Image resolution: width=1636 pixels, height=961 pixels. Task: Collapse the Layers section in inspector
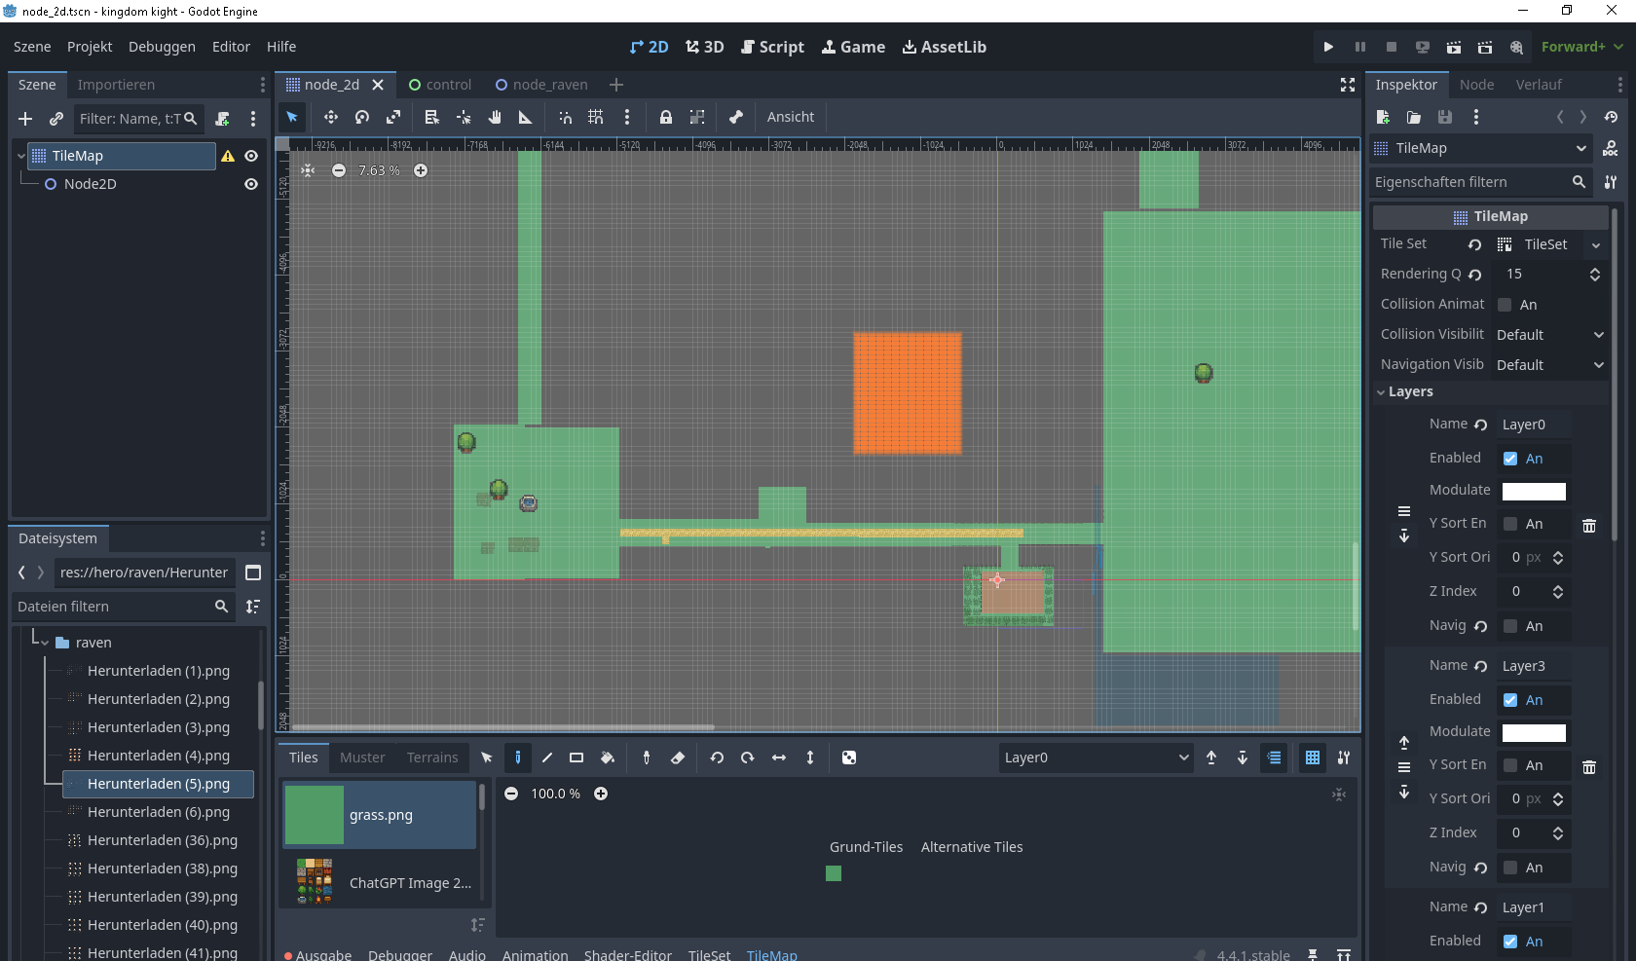(x=1404, y=391)
